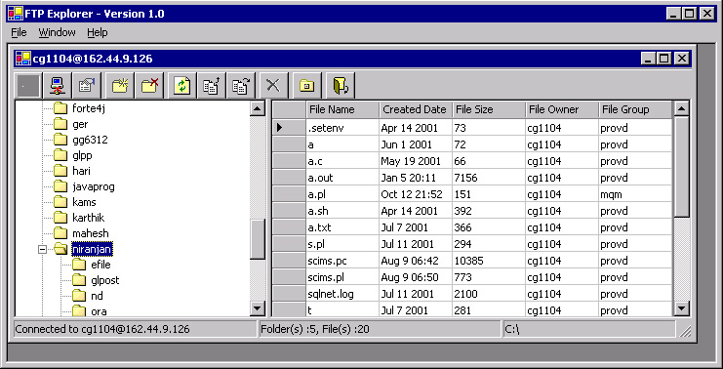Create a new folder using toolbar icon
Screen dimensions: 723x369
pyautogui.click(x=121, y=86)
